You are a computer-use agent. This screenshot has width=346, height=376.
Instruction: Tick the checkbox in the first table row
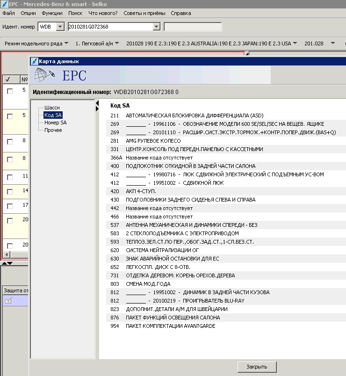pyautogui.click(x=10, y=92)
